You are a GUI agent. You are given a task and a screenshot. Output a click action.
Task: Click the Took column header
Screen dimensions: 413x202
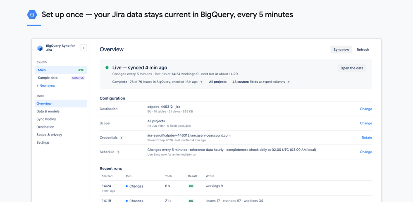tap(168, 176)
